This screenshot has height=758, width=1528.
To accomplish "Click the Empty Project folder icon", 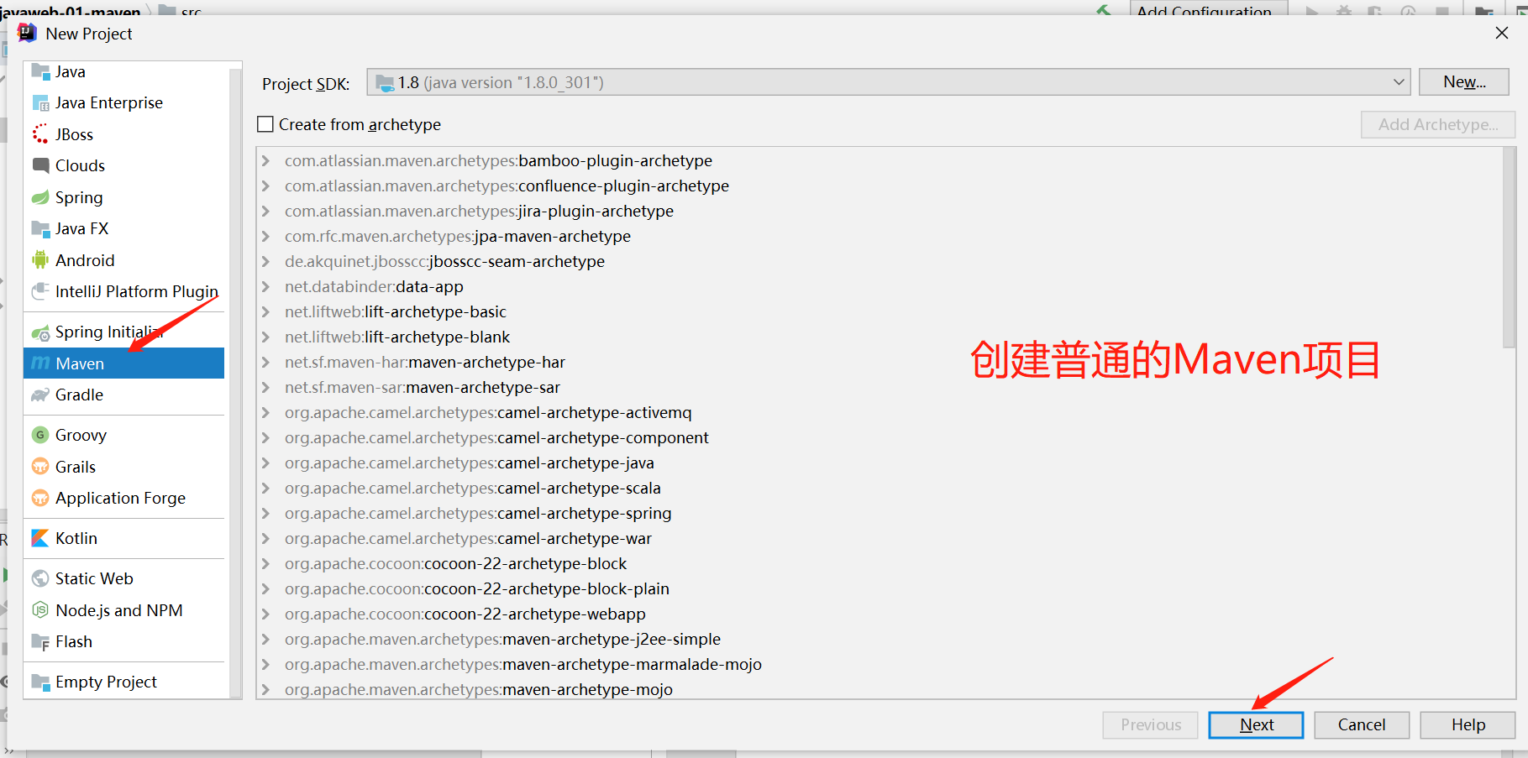I will (x=40, y=682).
